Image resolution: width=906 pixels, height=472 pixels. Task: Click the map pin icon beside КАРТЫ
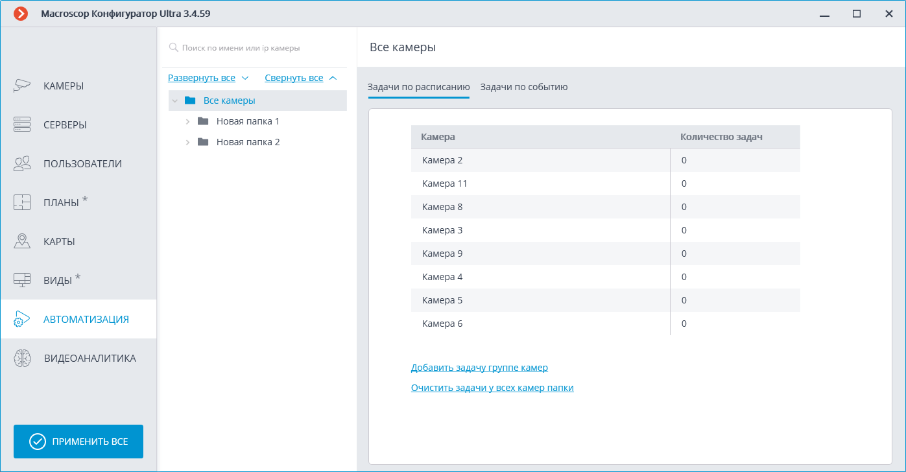[22, 241]
